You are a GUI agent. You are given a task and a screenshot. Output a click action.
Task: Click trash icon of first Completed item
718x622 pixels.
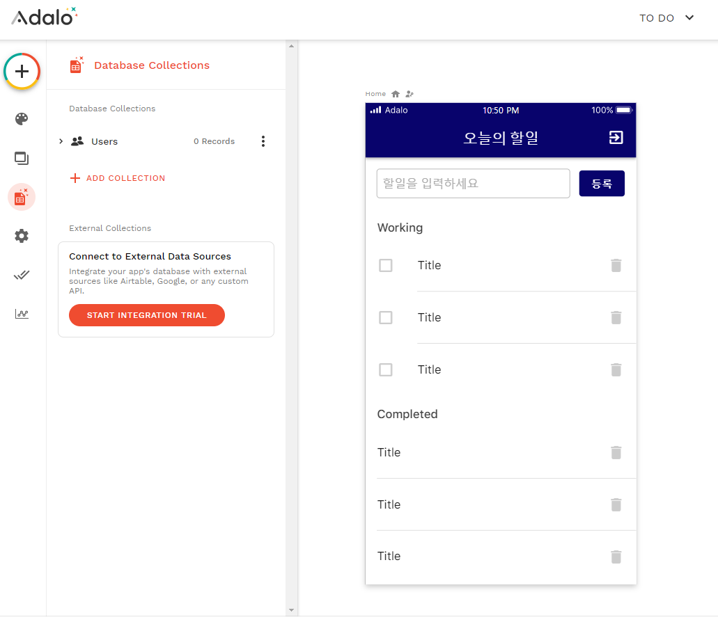[616, 452]
